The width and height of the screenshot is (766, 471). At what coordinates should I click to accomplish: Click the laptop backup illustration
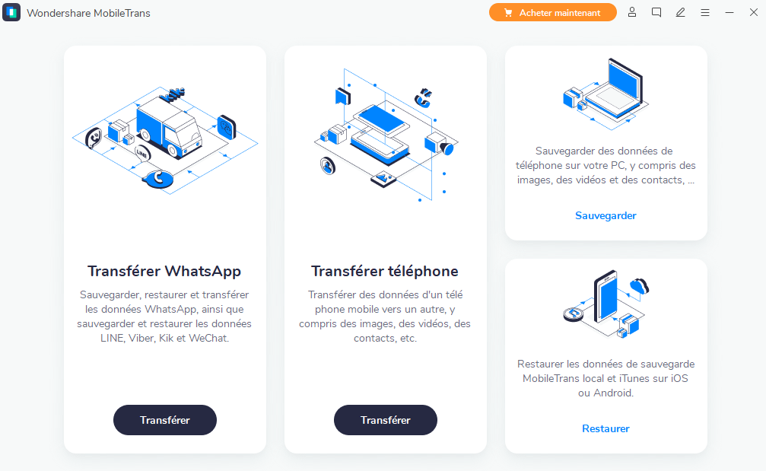point(605,94)
